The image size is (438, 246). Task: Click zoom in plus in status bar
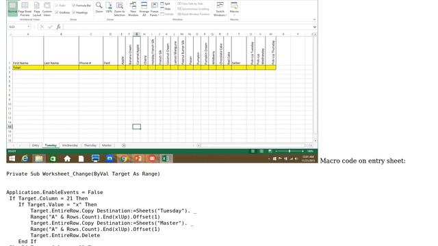pyautogui.click(x=302, y=151)
